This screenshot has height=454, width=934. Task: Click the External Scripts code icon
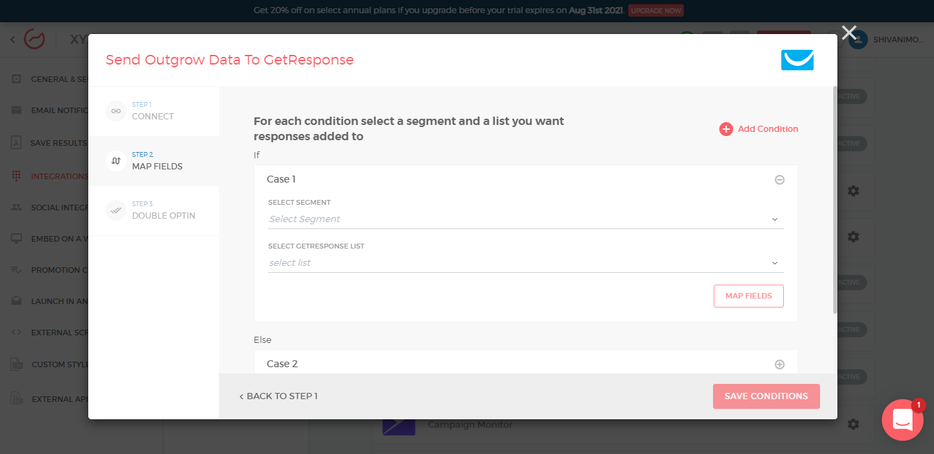click(x=17, y=333)
